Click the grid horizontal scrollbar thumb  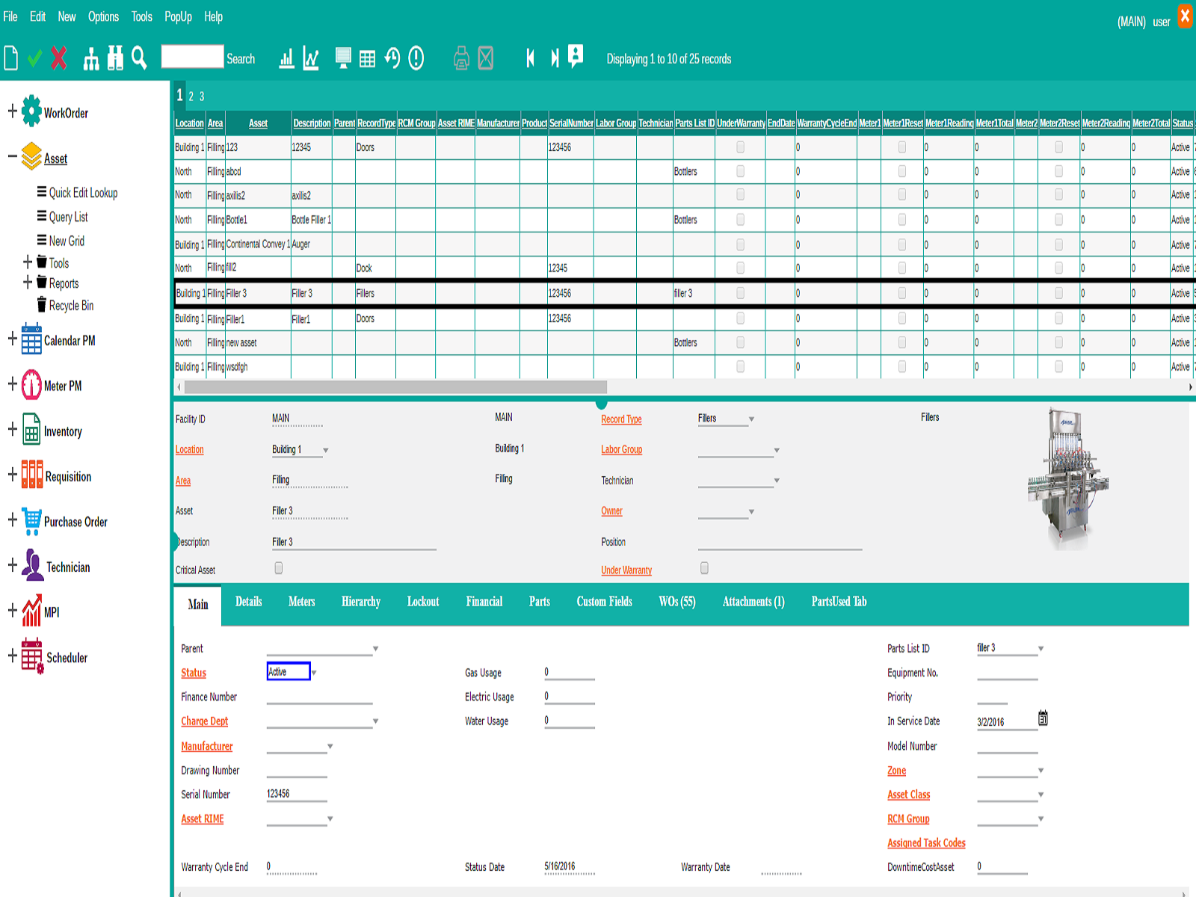click(x=395, y=387)
